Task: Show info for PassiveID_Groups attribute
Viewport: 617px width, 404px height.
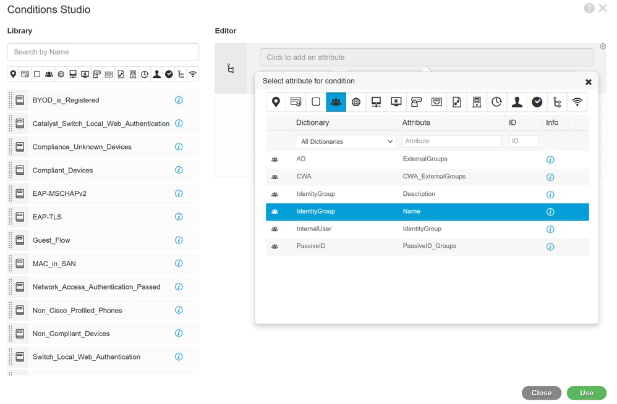Action: click(550, 247)
